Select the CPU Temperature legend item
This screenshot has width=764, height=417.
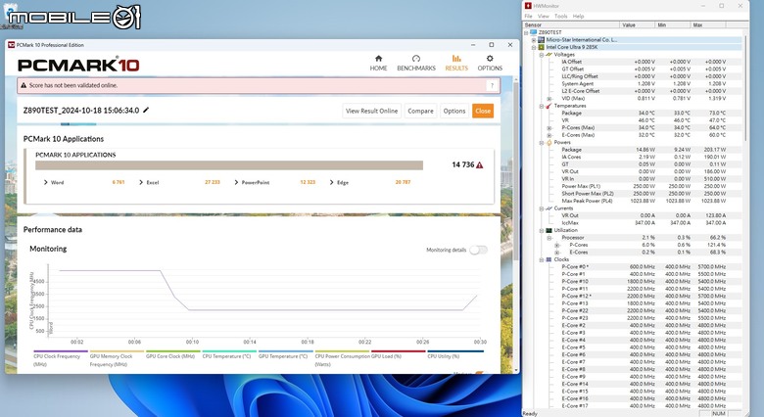point(229,356)
